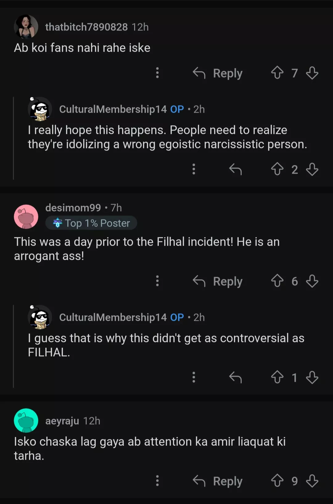Downvote the 'controversial as FILHAL' reply
Screen dimensions: 333x504
[x=312, y=377]
